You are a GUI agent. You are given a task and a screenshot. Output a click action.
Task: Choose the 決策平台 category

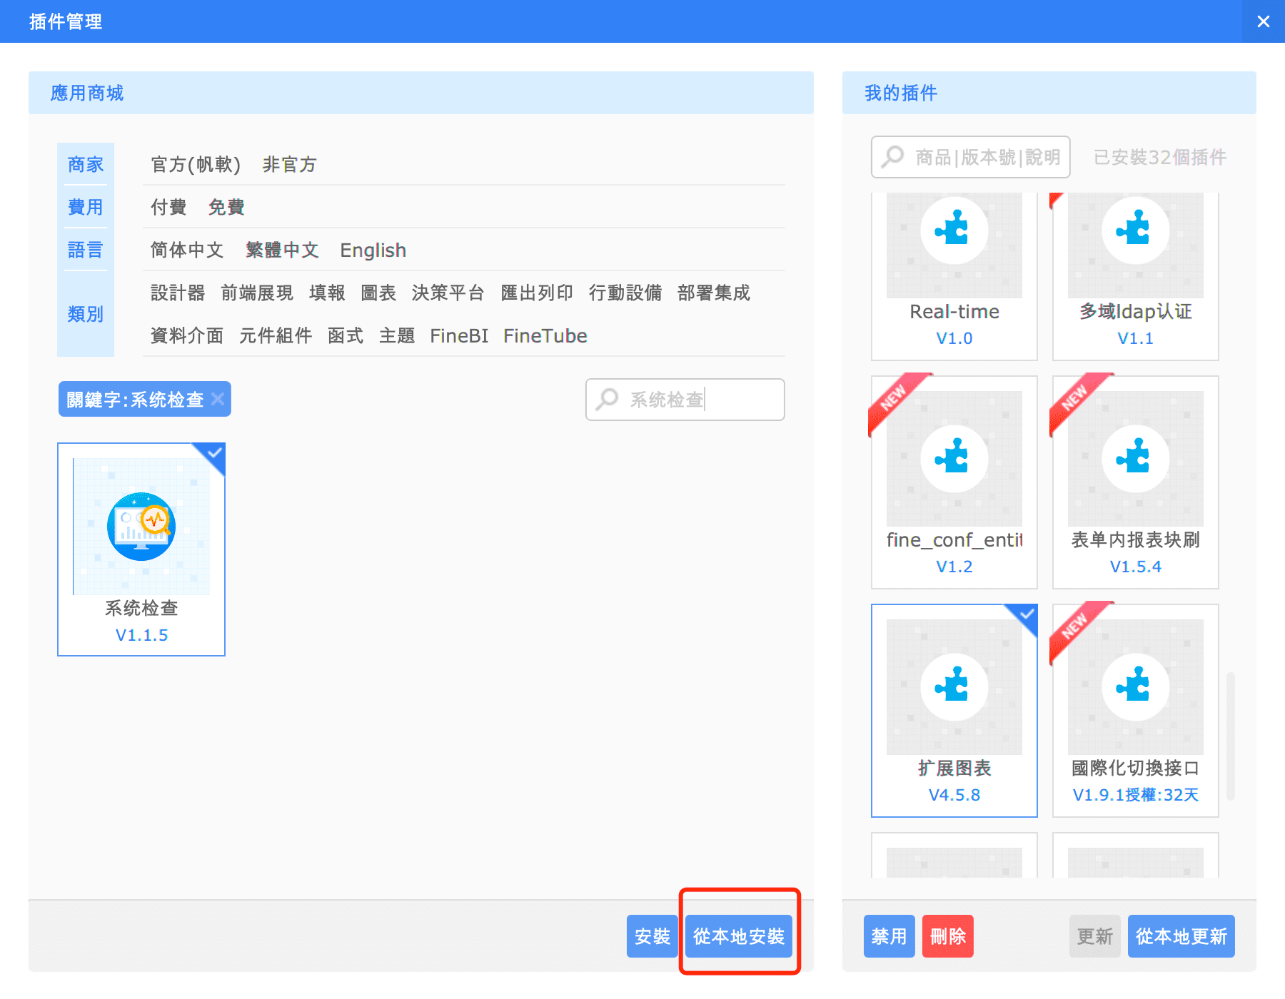[448, 293]
